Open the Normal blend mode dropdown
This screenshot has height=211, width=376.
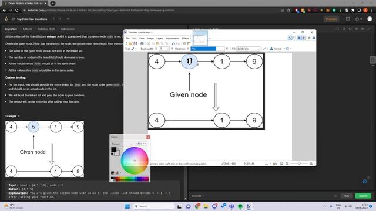point(277,49)
